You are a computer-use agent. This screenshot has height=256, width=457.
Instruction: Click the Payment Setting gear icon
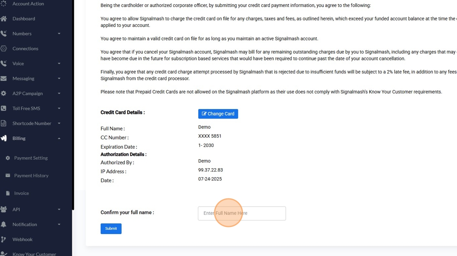click(8, 158)
